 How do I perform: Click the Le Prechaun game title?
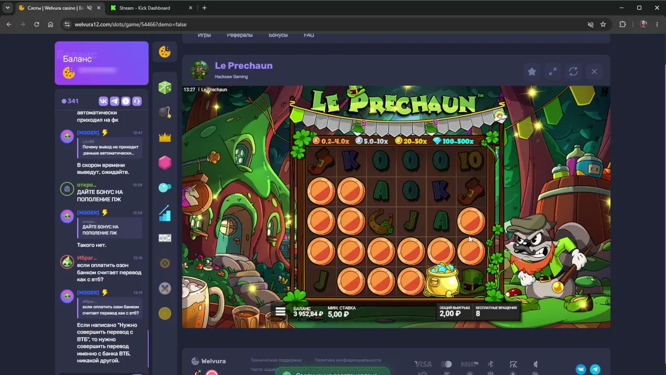click(x=244, y=66)
